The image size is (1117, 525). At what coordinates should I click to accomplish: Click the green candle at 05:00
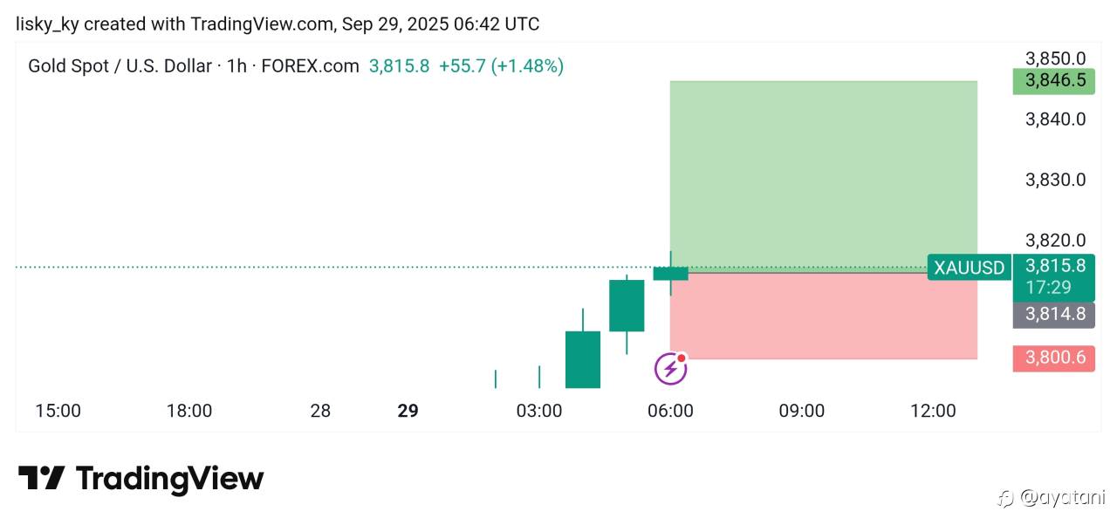click(627, 305)
